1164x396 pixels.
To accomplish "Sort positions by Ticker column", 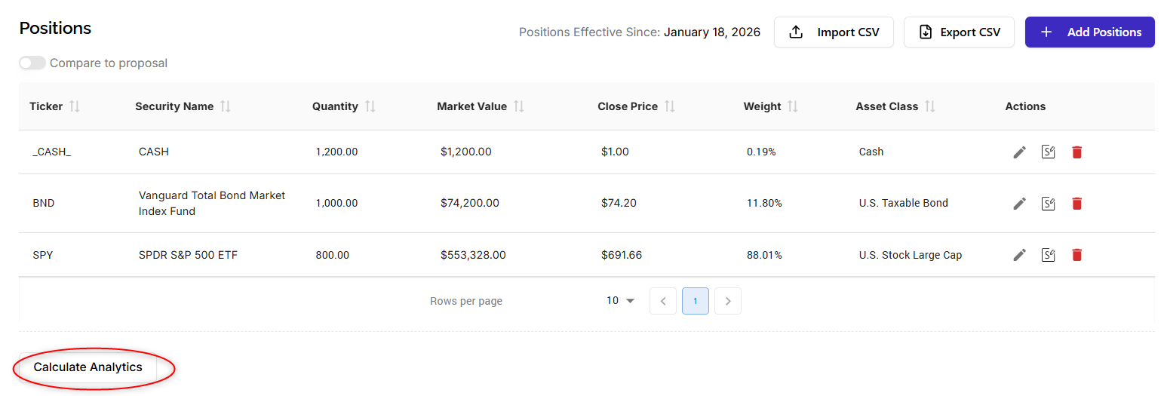I will pyautogui.click(x=74, y=106).
